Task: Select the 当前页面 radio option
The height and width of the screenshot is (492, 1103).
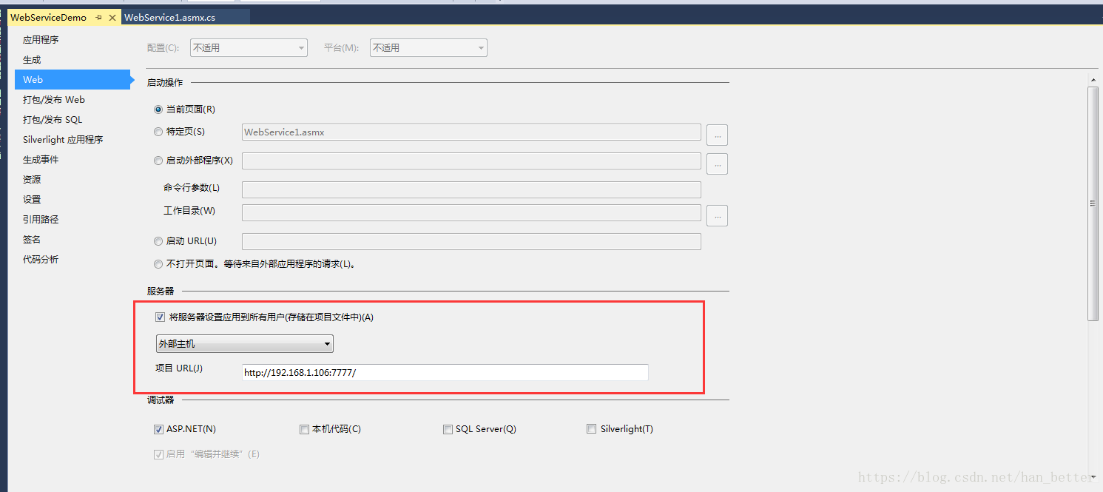Action: point(158,109)
